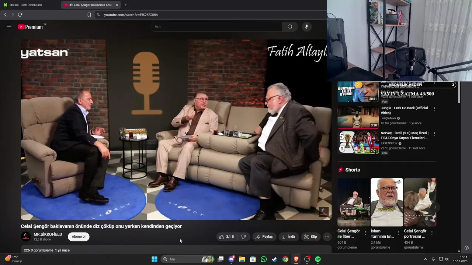Open more actions menu under video

pos(327,237)
